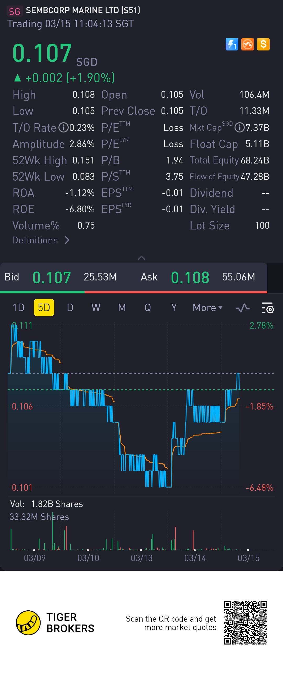Select the Y yearly chart timeframe
Viewport: 283px width, 675px height.
(174, 308)
